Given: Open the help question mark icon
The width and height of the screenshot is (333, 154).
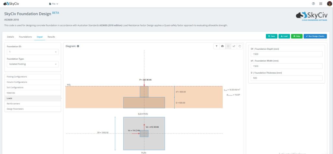Looking at the screenshot, I should tap(313, 4).
